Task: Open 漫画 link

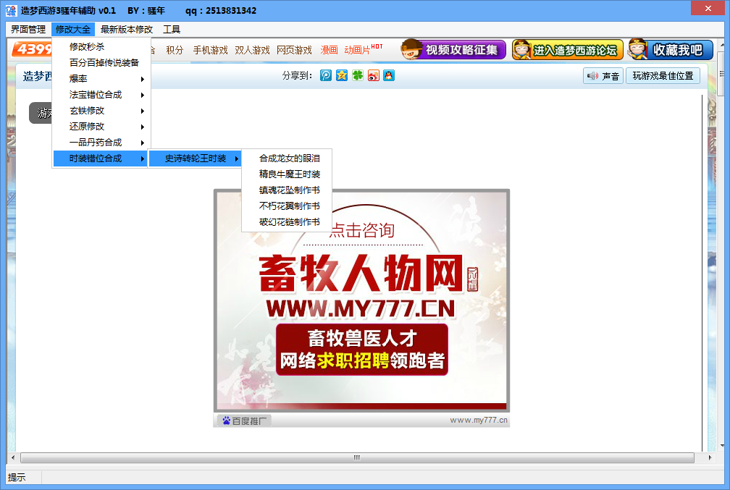Action: click(329, 50)
